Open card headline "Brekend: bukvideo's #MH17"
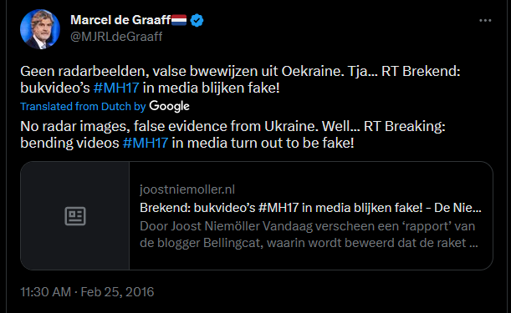Image resolution: width=511 pixels, height=313 pixels. (x=310, y=208)
